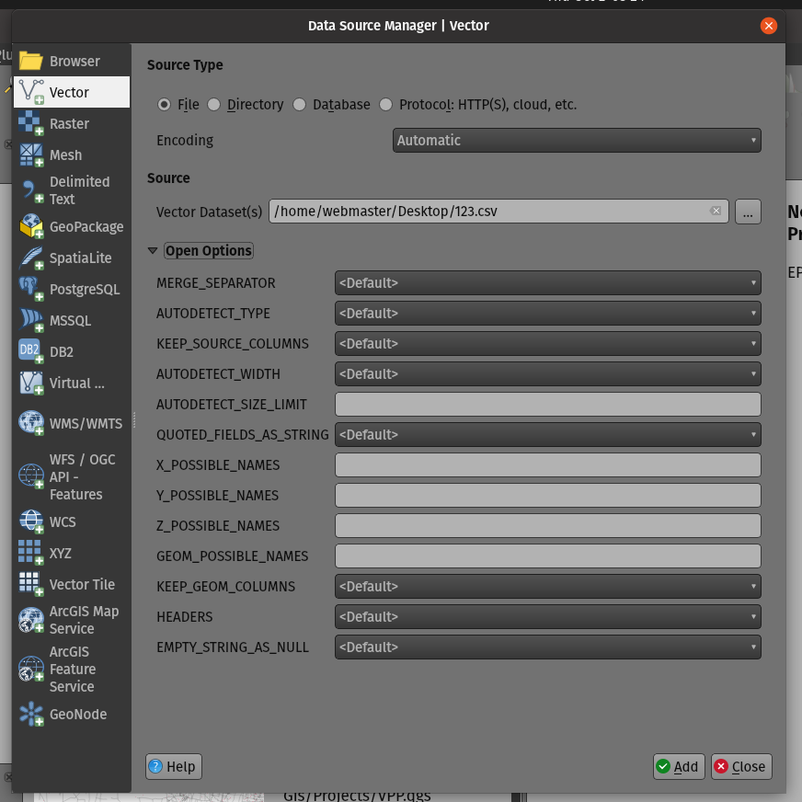Open Help for the dialog
Screen dimensions: 802x802
click(173, 766)
